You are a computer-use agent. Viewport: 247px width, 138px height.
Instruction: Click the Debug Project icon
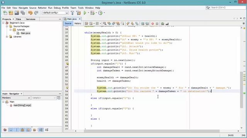pos(93,13)
